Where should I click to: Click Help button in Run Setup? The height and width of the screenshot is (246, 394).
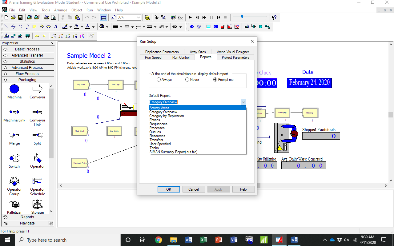[243, 189]
